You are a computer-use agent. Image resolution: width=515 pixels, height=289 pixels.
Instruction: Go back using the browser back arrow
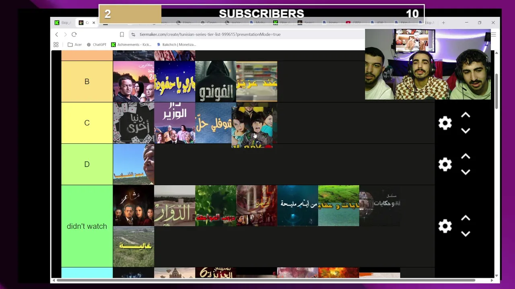[x=57, y=35]
